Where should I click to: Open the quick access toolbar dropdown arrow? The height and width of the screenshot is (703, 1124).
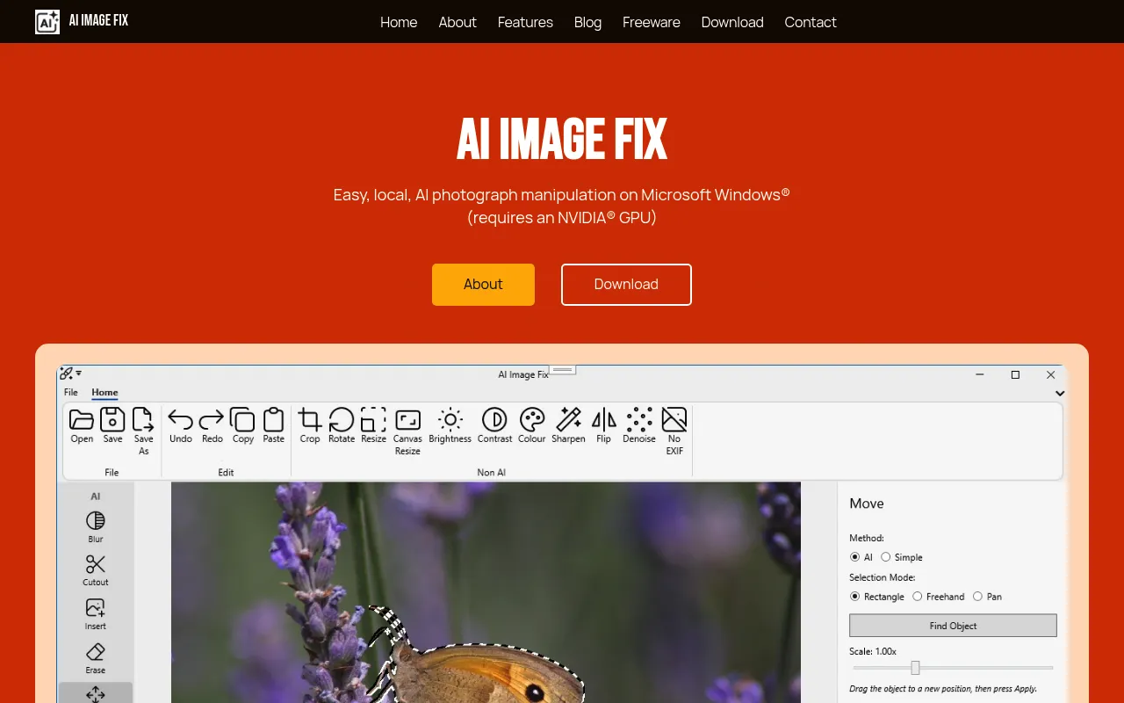point(79,373)
